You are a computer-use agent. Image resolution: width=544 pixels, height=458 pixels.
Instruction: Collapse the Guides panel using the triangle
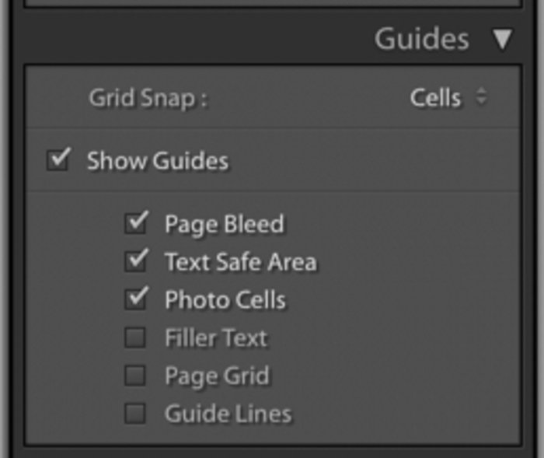(x=504, y=38)
